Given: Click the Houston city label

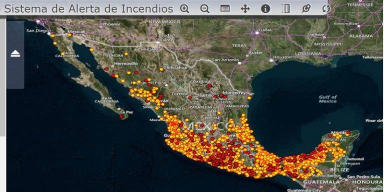Looking at the screenshot, I should tap(282, 57).
